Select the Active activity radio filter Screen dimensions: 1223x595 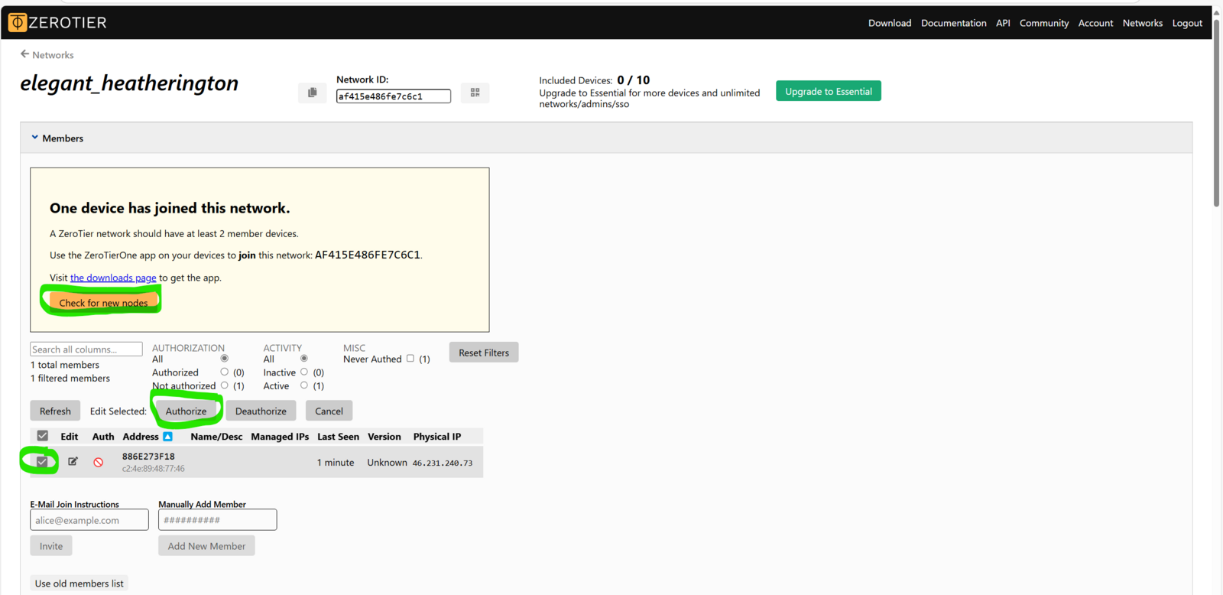[x=304, y=385]
